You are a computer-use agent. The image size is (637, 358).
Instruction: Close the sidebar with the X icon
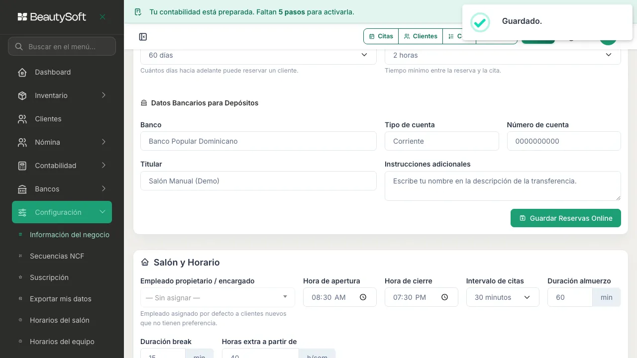coord(103,17)
